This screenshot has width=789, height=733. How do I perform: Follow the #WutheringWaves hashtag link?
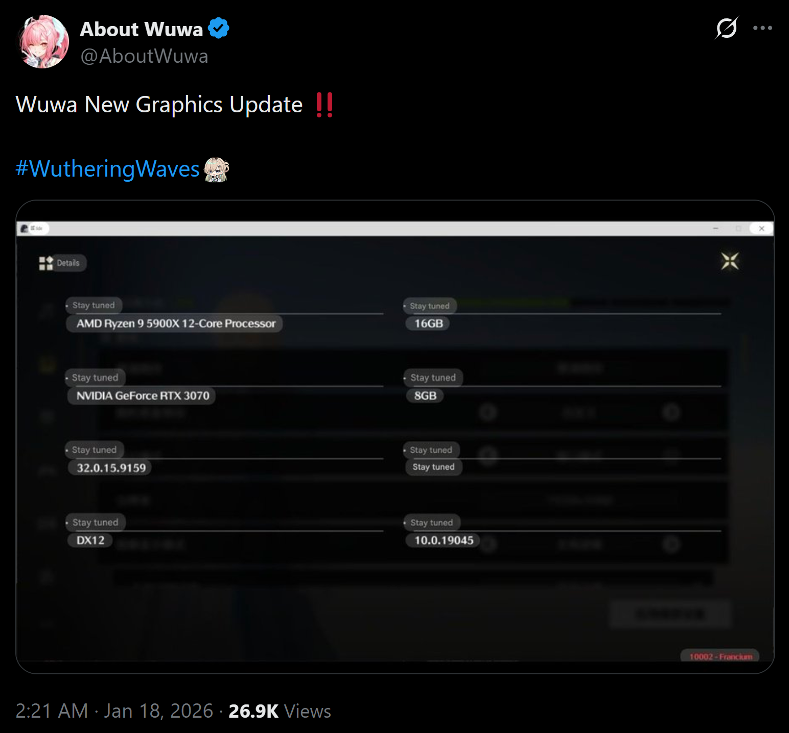[x=107, y=169]
